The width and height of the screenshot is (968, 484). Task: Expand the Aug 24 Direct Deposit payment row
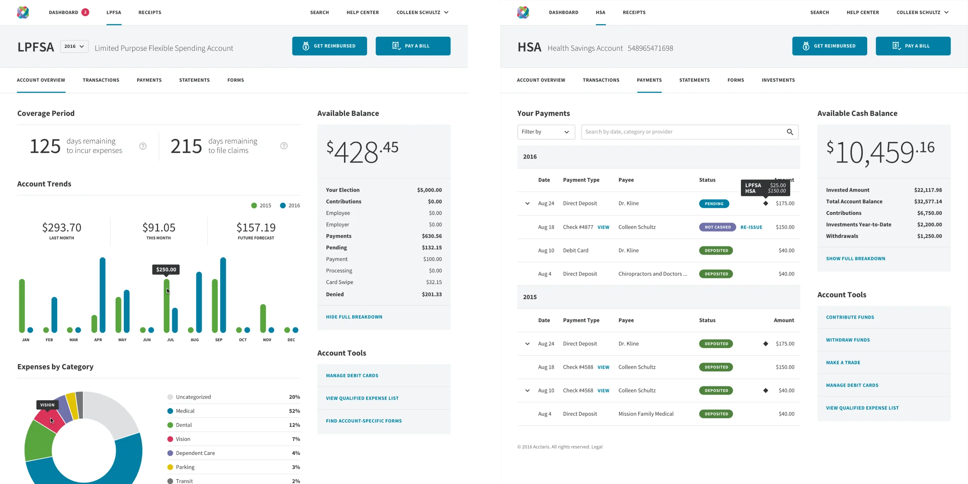click(x=527, y=204)
